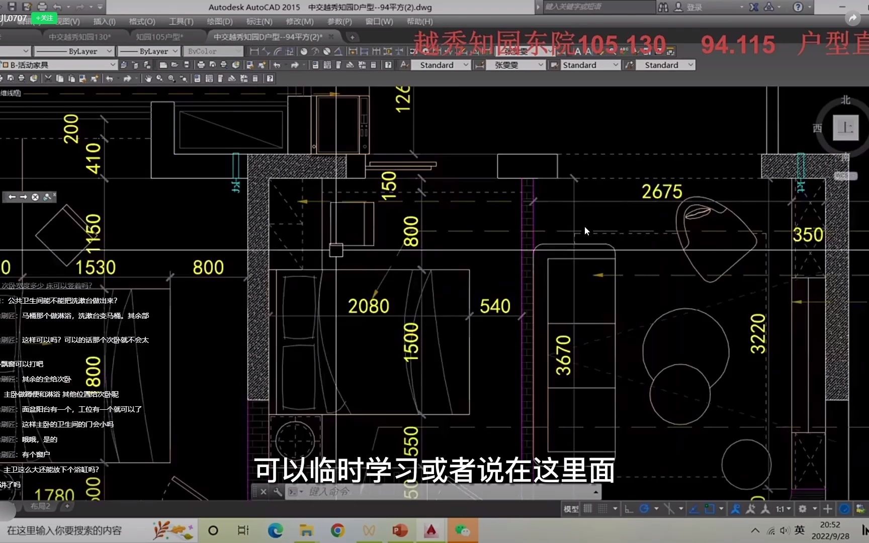869x543 pixels.
Task: Toggle ortho mode in status bar
Action: (x=629, y=509)
